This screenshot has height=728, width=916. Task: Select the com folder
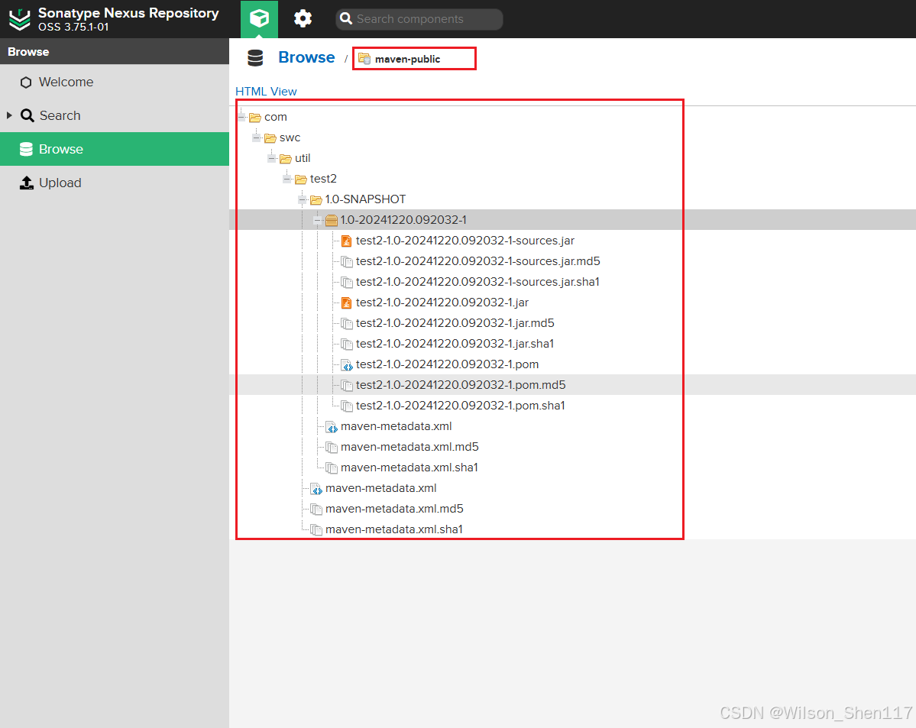[x=275, y=118]
